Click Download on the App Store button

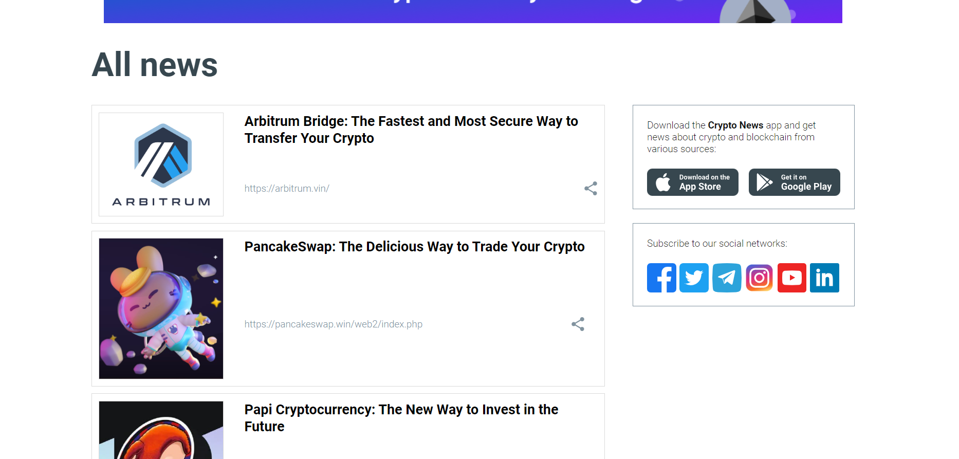(692, 182)
